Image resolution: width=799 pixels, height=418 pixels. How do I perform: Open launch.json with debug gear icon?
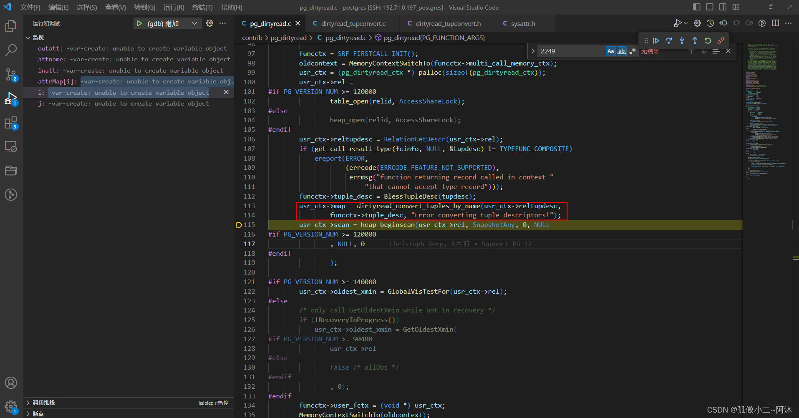[x=209, y=23]
